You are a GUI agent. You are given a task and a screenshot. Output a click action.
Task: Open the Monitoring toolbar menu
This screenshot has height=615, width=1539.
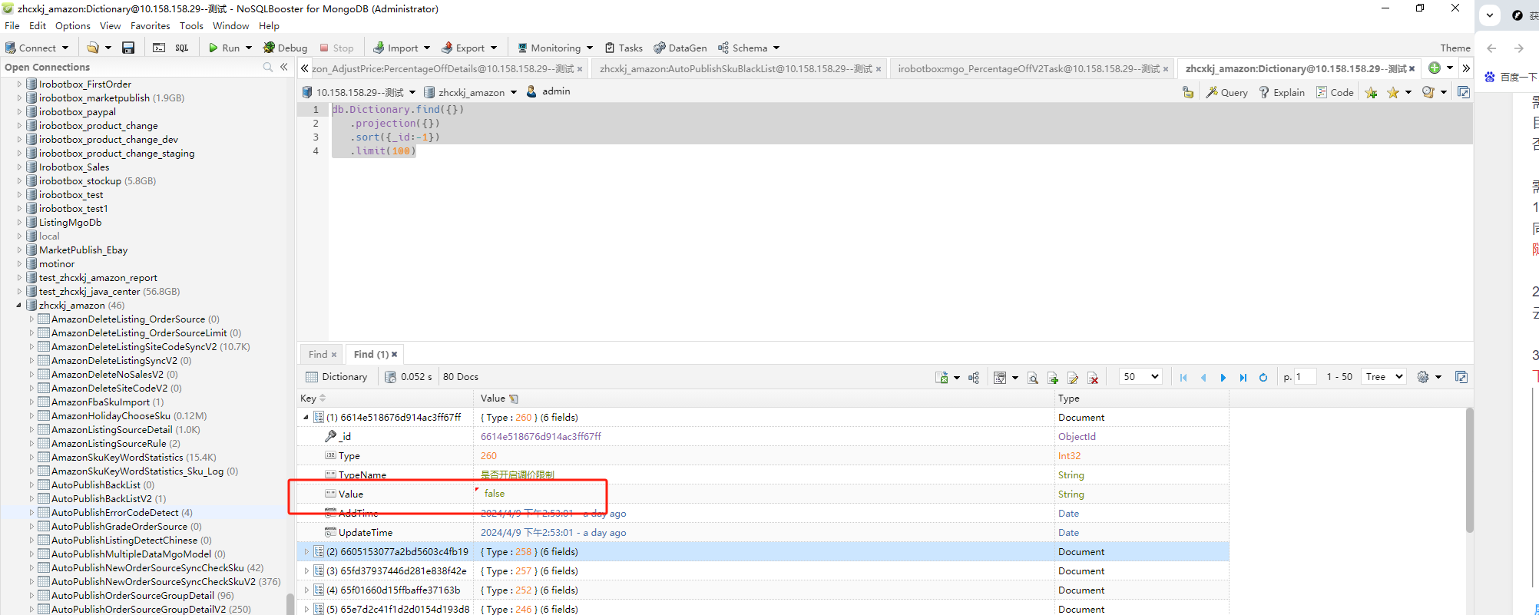click(x=555, y=48)
